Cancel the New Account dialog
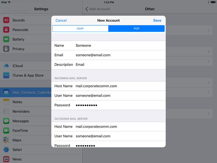 tap(61, 20)
